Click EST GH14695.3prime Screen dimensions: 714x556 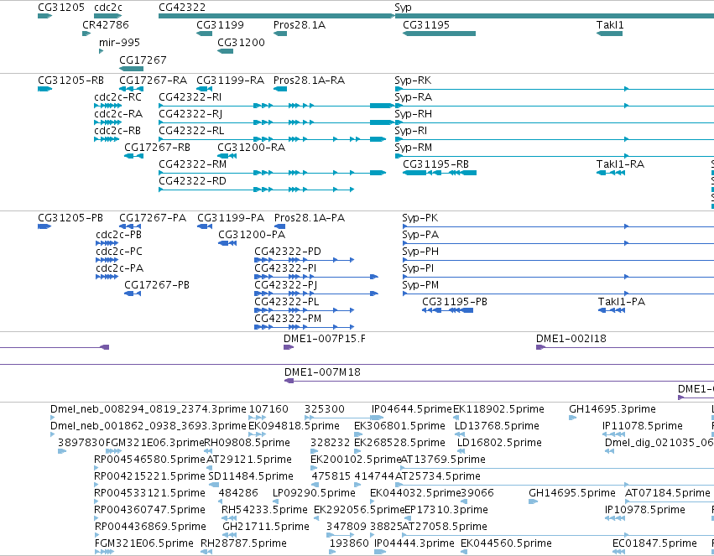pos(612,409)
